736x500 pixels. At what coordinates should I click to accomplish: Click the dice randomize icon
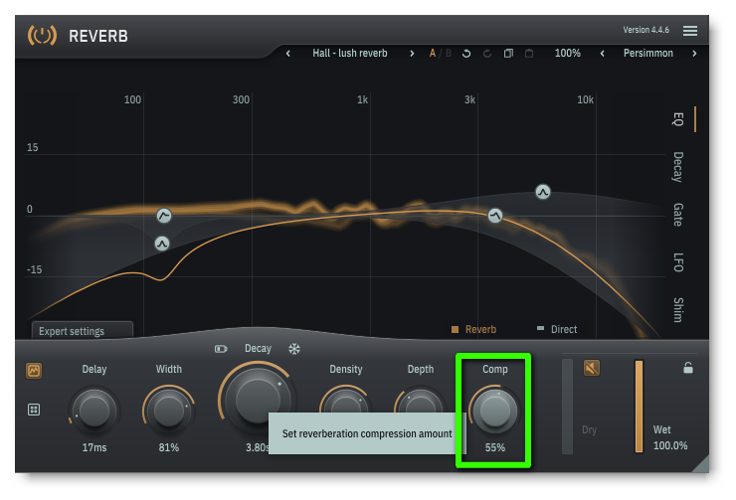[x=34, y=410]
